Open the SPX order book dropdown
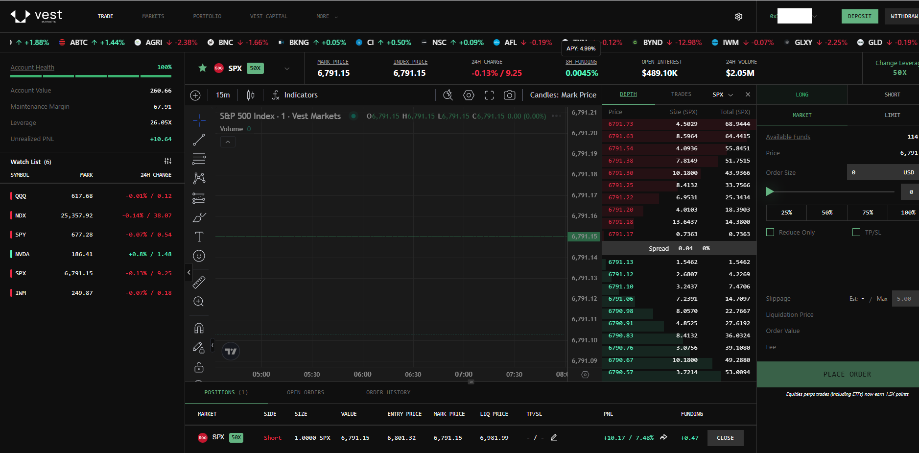This screenshot has height=453, width=919. (723, 95)
